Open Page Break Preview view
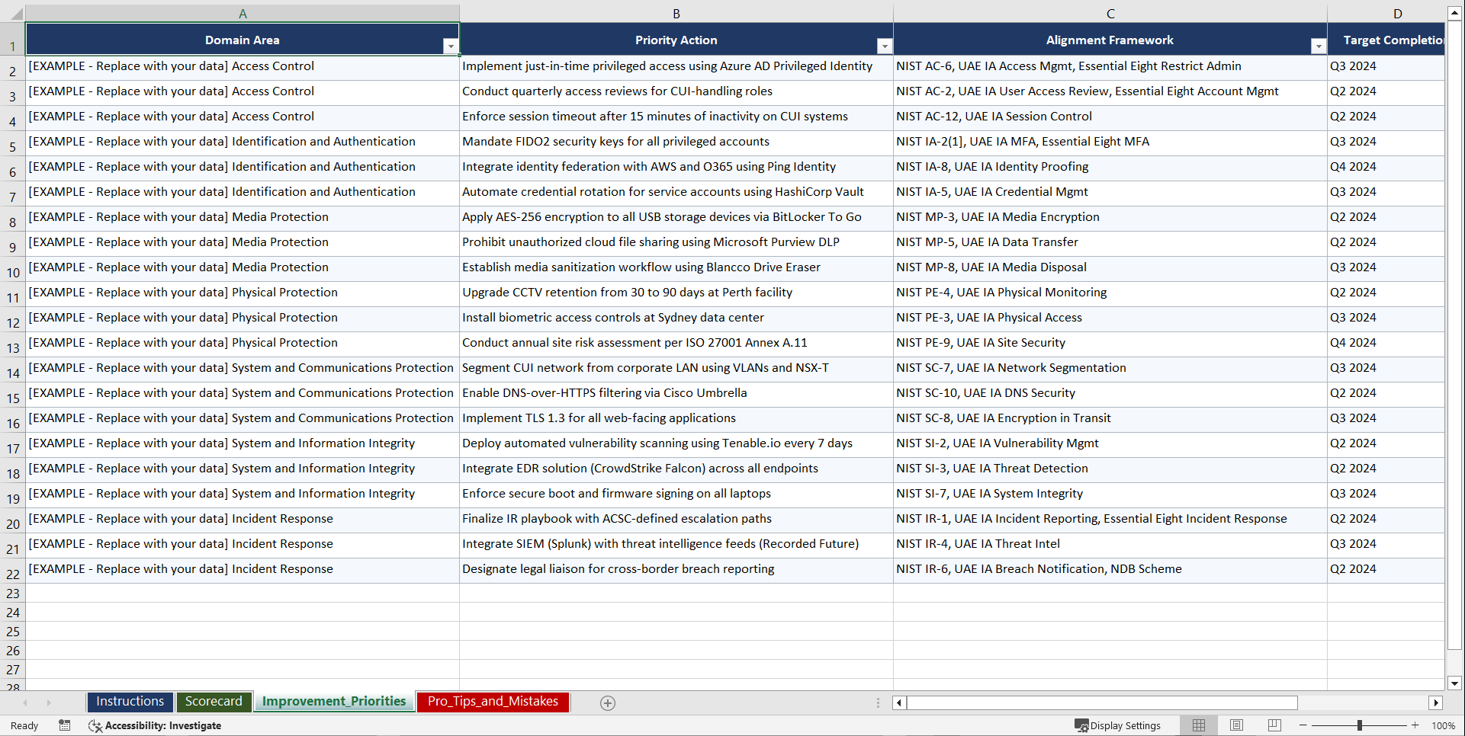 point(1274,725)
